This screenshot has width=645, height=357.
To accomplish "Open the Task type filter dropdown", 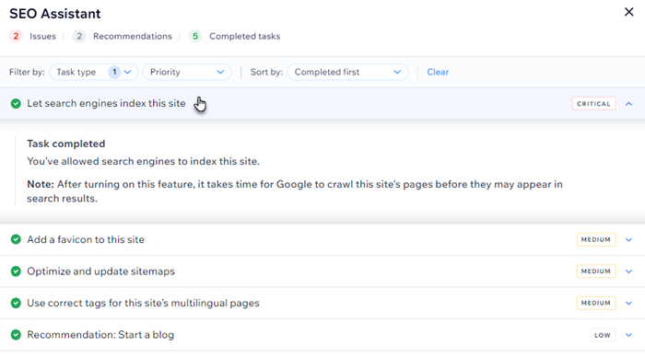I will point(93,72).
